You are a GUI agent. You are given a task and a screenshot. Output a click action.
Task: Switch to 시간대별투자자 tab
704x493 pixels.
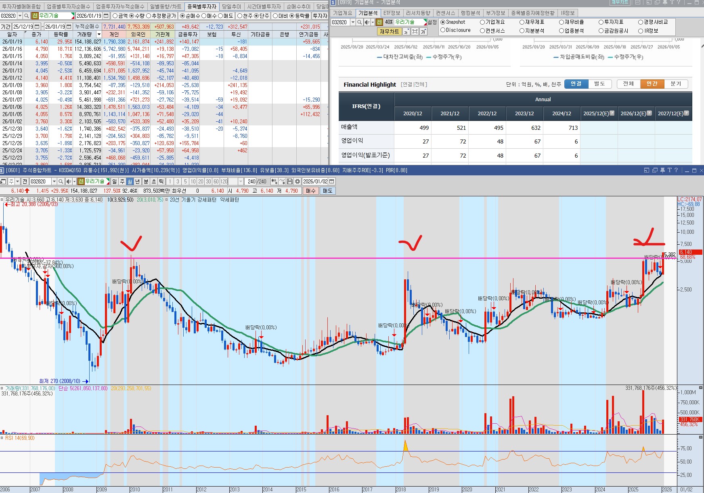coord(264,6)
